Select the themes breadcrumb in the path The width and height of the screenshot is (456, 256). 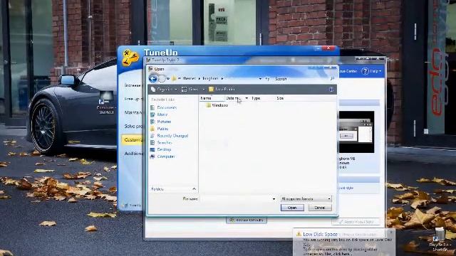189,79
